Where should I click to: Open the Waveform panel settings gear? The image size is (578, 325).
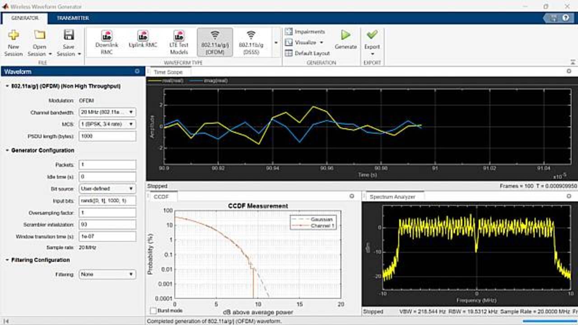click(138, 71)
